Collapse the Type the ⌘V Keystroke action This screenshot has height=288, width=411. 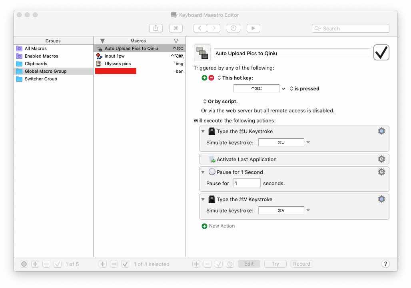[x=203, y=200]
